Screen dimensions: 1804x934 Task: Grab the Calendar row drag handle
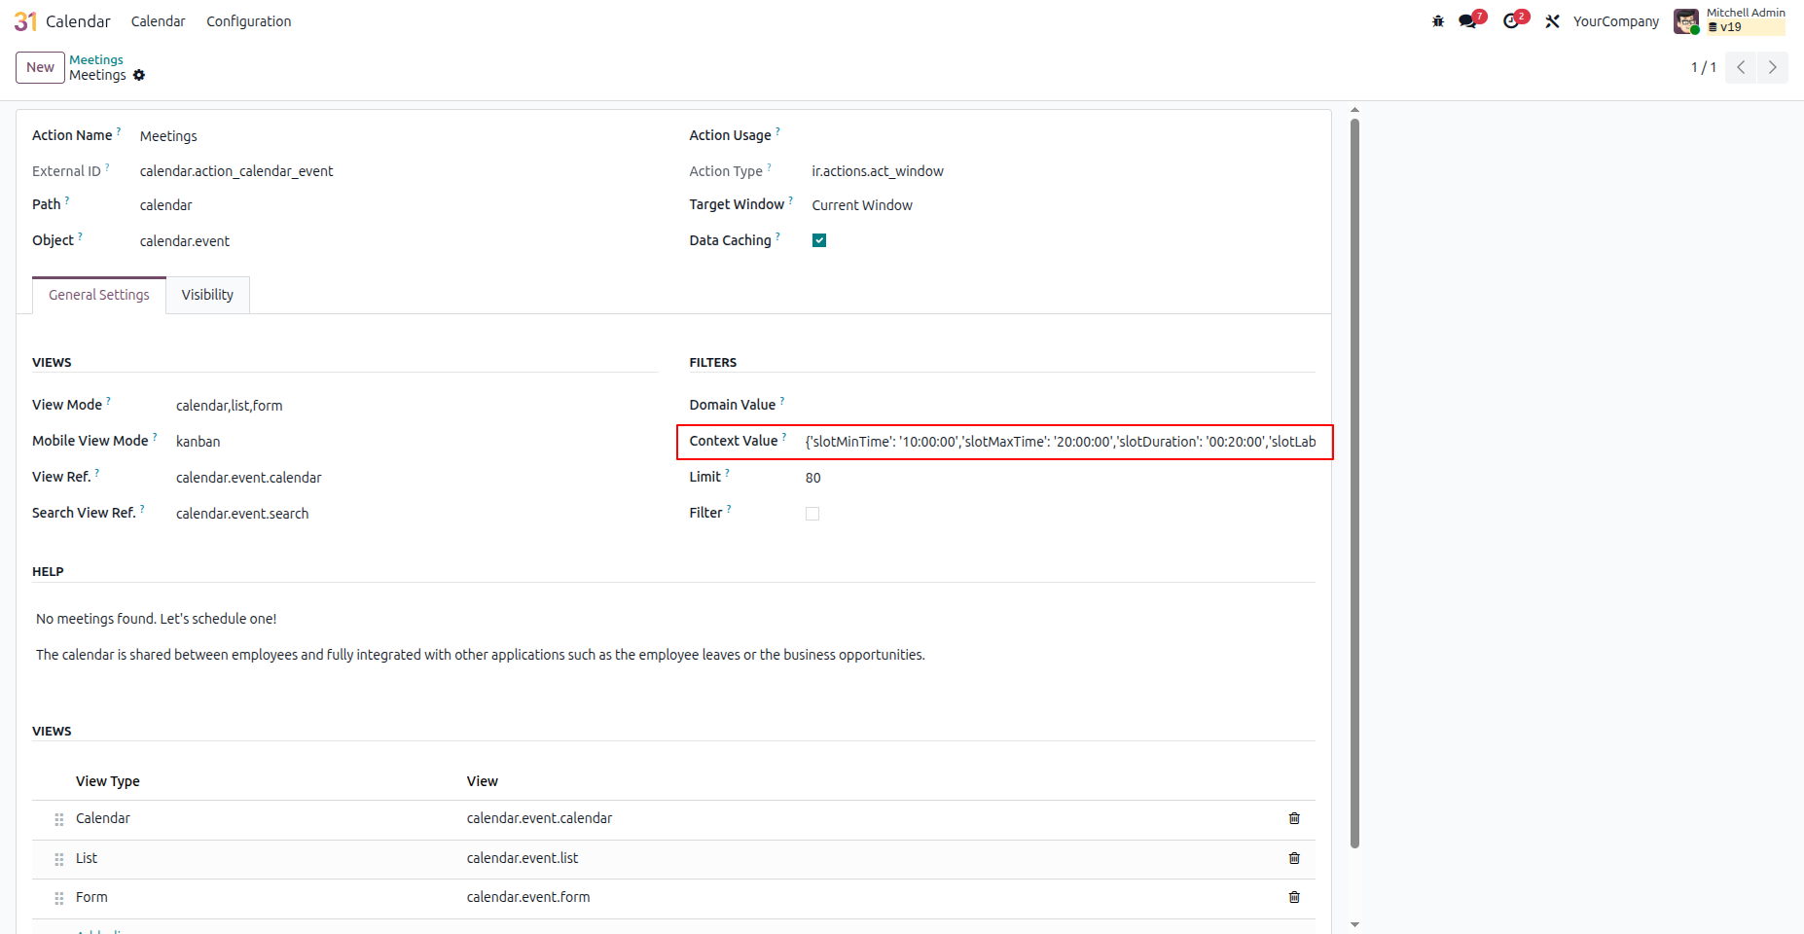pos(59,819)
